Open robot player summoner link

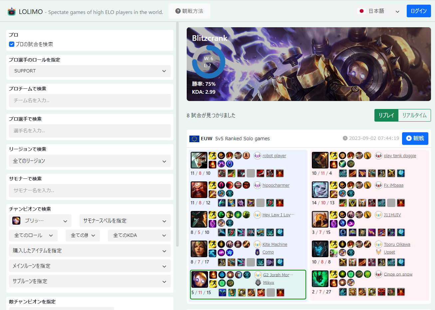coord(274,155)
